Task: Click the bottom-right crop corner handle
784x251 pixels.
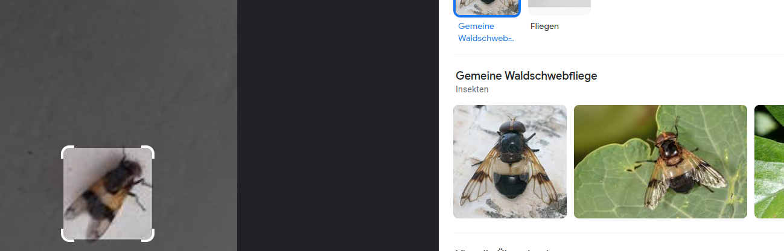Action: tap(149, 236)
